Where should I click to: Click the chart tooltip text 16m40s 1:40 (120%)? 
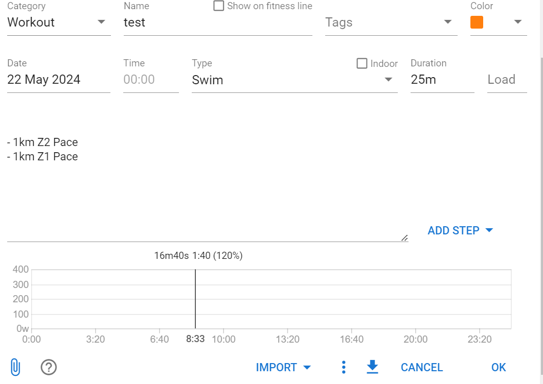[198, 256]
